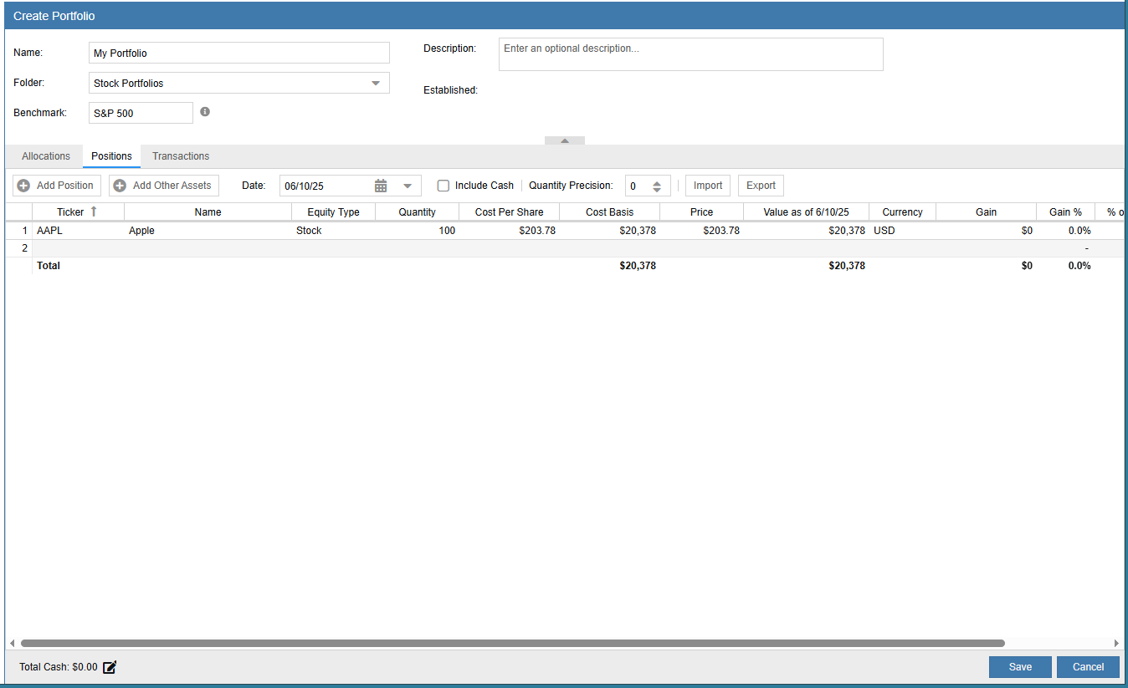Open the Date dropdown arrow
Viewport: 1128px width, 688px height.
[x=408, y=186]
